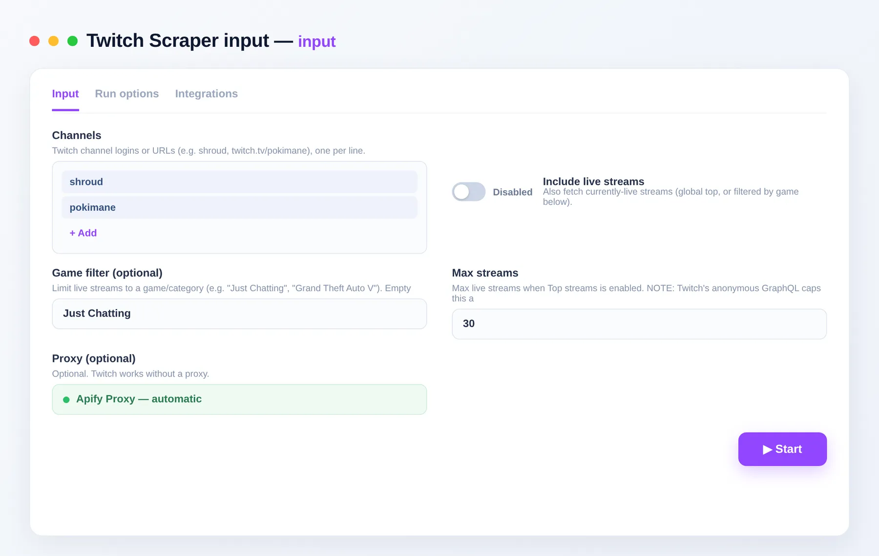Screen dimensions: 879x556
Task: Click the 'Max live streams when Top streams' hint
Action: [636, 293]
